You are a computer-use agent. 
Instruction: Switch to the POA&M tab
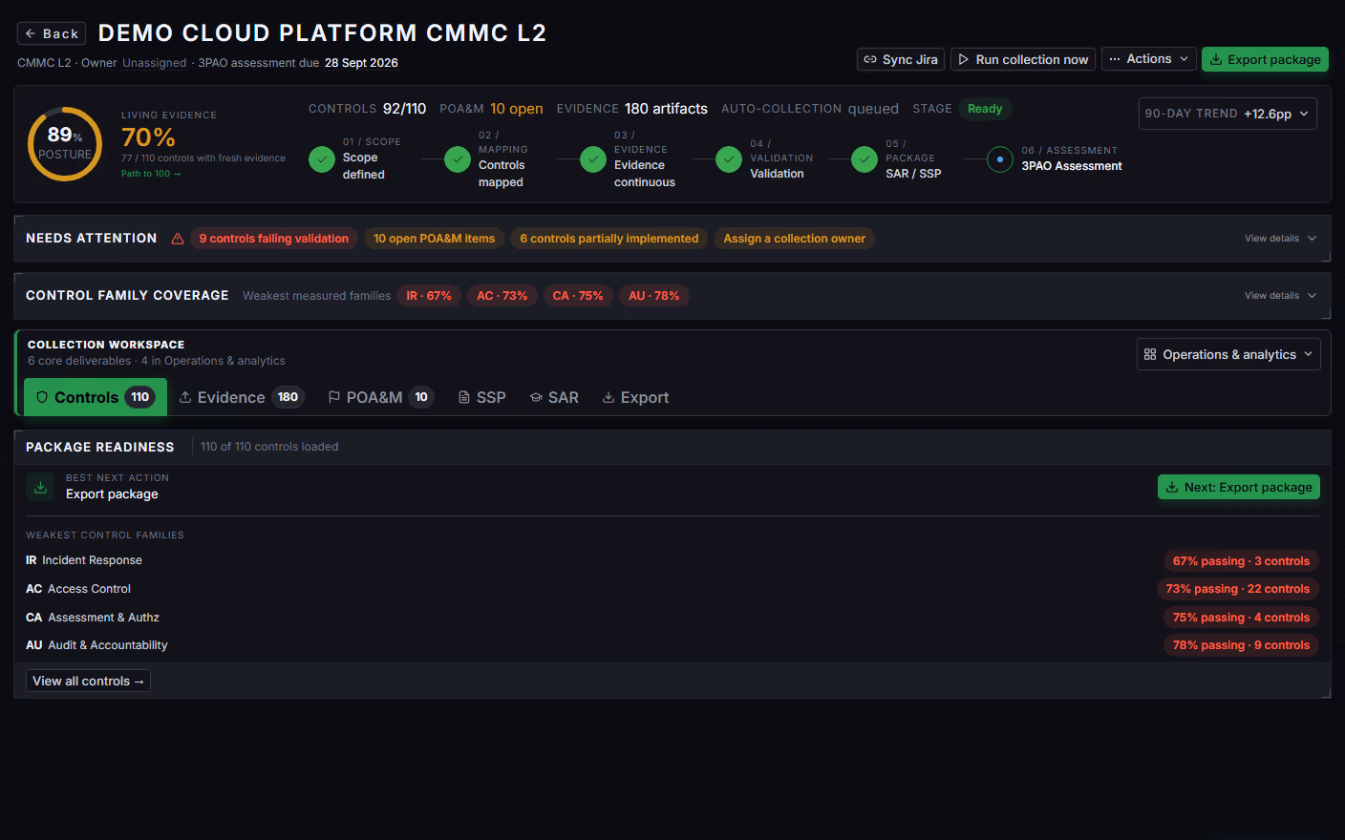[380, 397]
